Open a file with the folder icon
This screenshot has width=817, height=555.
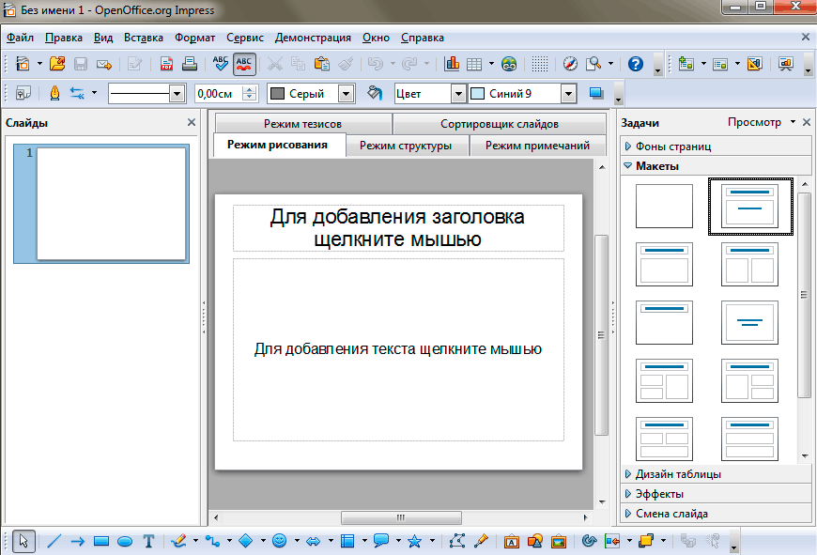pos(57,64)
